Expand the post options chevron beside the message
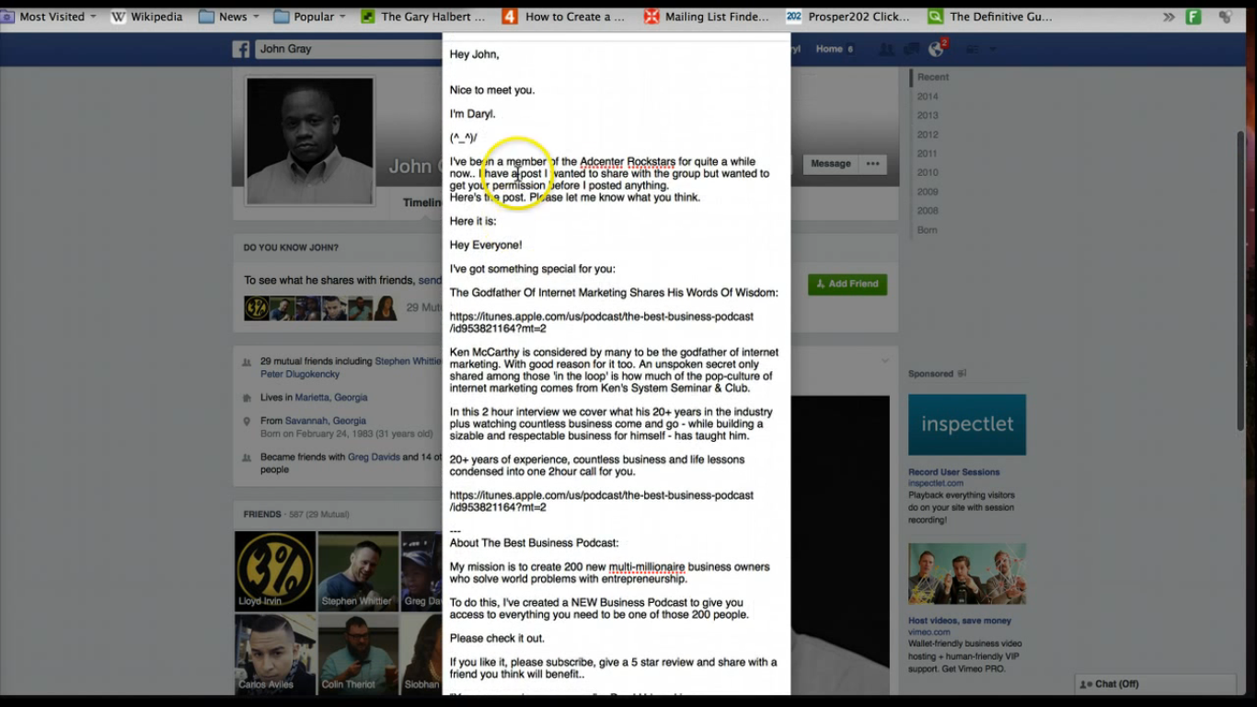Viewport: 1257px width, 707px height. point(886,361)
